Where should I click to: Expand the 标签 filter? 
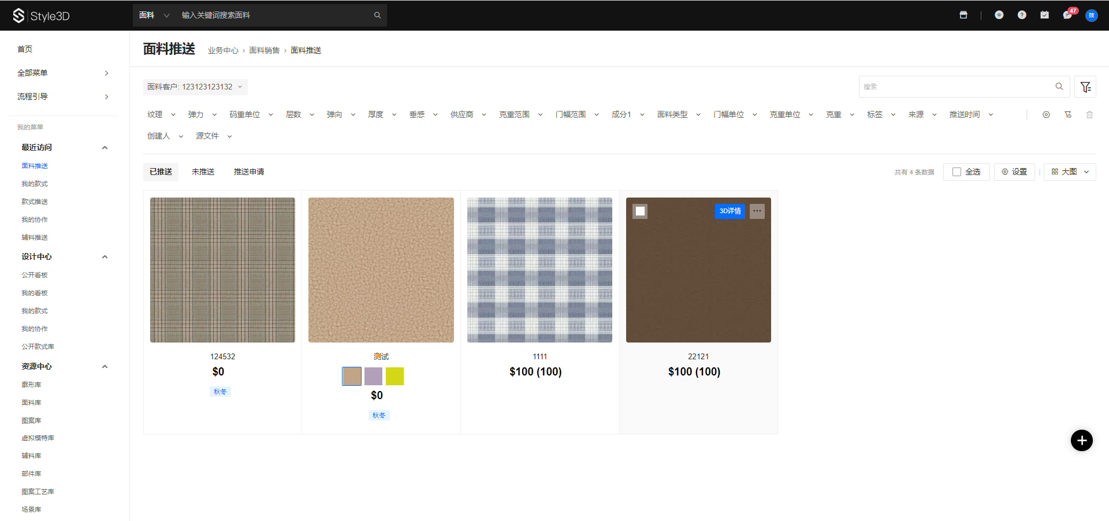(881, 115)
